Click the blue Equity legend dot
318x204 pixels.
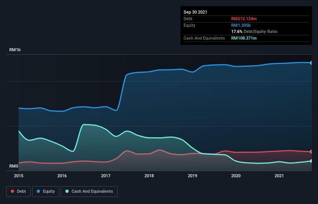38,191
